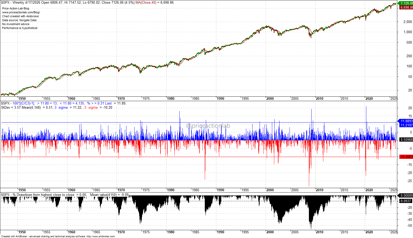
Task: Click 'Chart created with Amibroker' note
Action: click(x=20, y=16)
